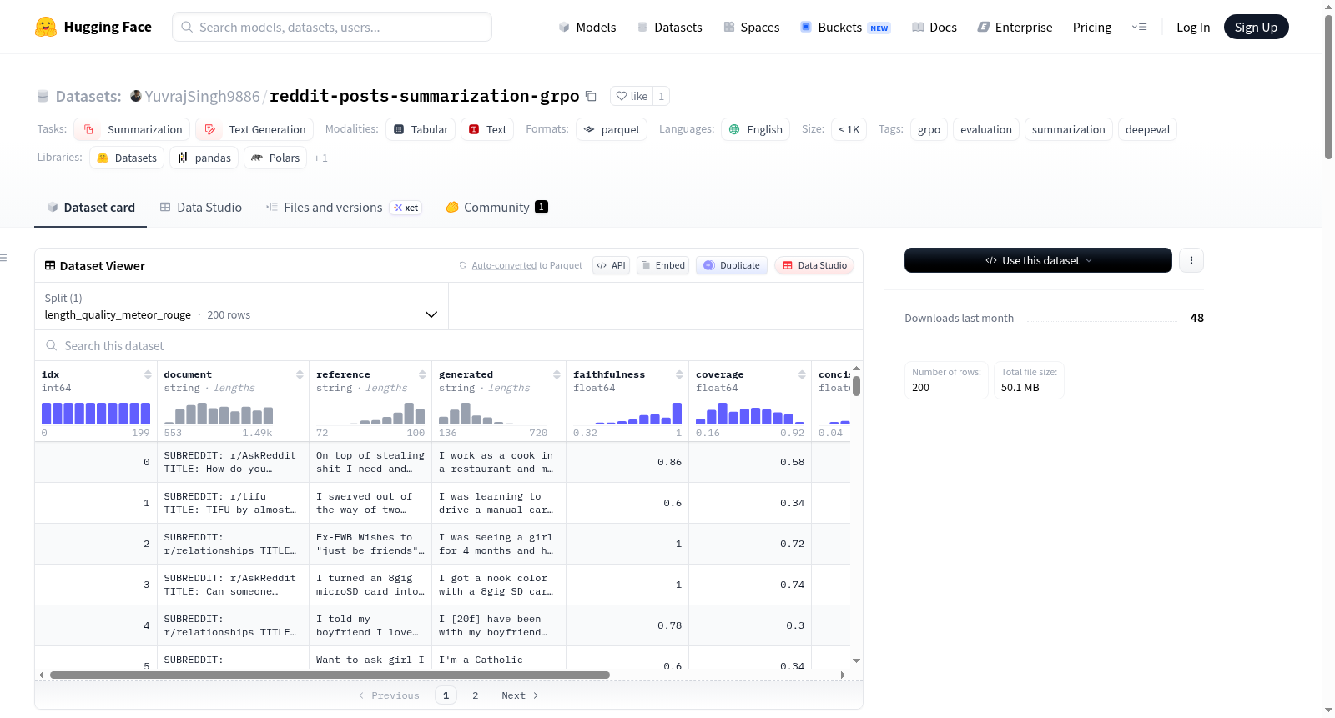The image size is (1335, 718).
Task: Expand the +1 more libraries
Action: pyautogui.click(x=320, y=158)
